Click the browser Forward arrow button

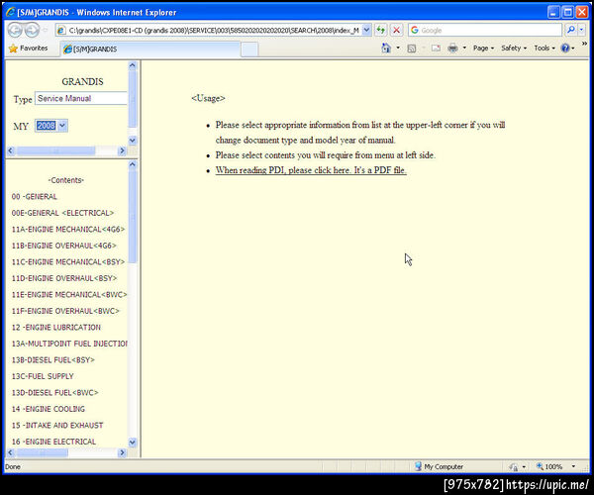[x=32, y=30]
